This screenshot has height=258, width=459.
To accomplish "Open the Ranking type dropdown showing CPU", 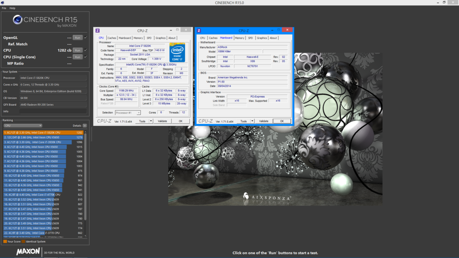I will point(23,126).
